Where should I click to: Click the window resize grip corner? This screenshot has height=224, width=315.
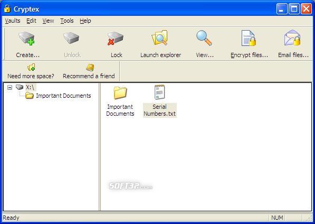point(310,219)
